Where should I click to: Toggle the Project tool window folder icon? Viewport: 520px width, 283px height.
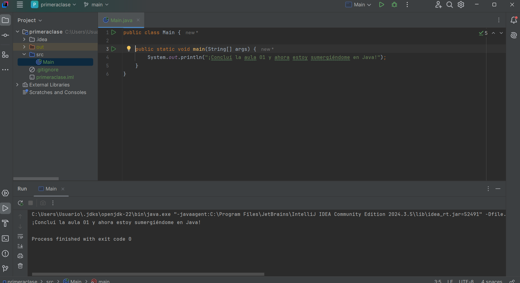coord(5,20)
